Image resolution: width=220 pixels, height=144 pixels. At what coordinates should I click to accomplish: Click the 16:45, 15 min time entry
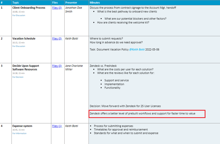18,130
